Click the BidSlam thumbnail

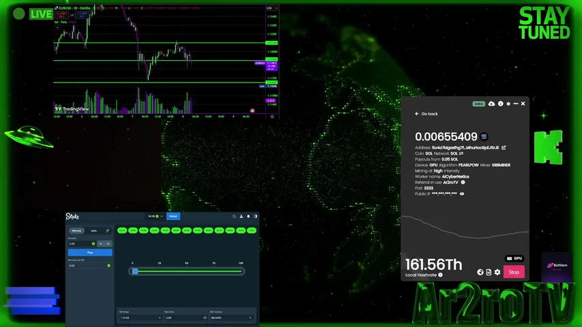557,266
